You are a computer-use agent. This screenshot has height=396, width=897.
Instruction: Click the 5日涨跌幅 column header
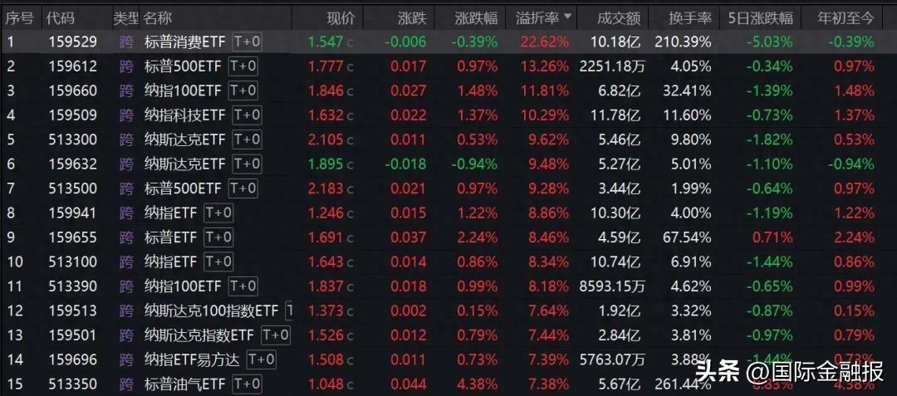tap(760, 17)
